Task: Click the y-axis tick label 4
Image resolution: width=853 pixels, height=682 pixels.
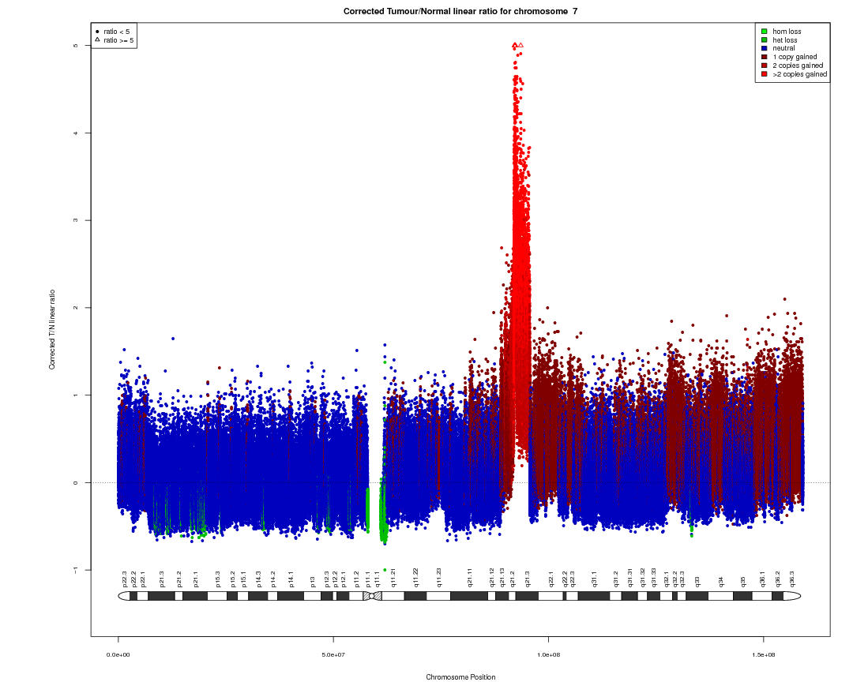Action: [76, 133]
